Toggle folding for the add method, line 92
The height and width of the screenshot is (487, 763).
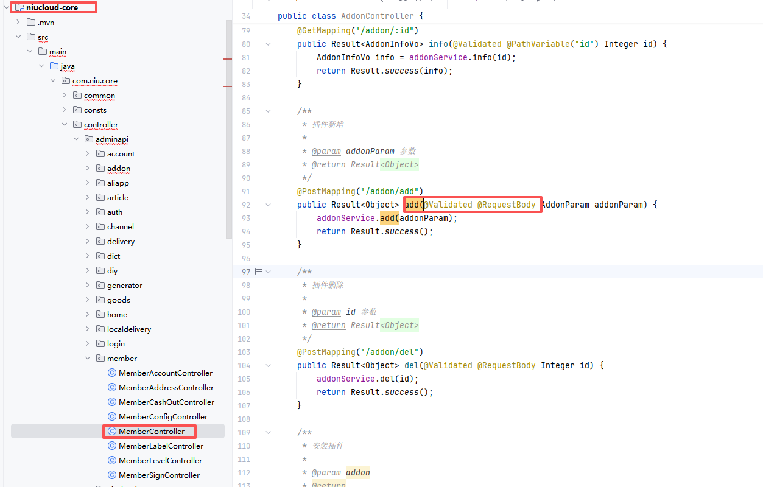point(268,205)
